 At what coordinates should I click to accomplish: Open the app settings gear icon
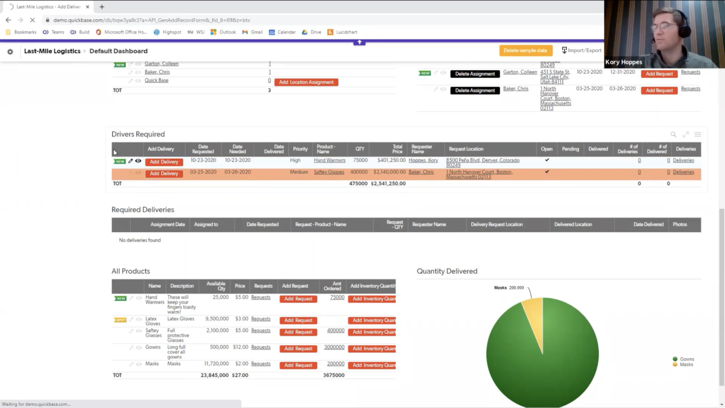(10, 51)
